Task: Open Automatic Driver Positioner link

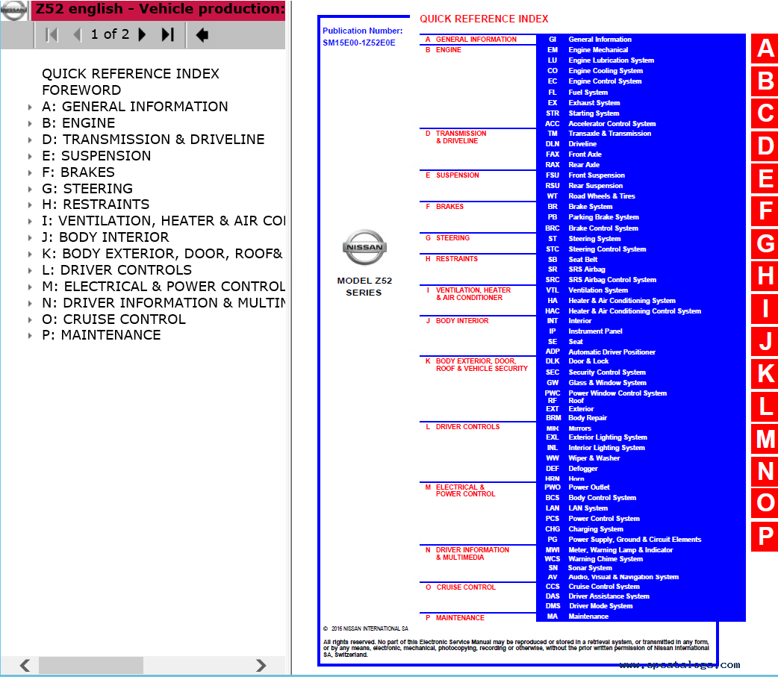Action: point(611,352)
